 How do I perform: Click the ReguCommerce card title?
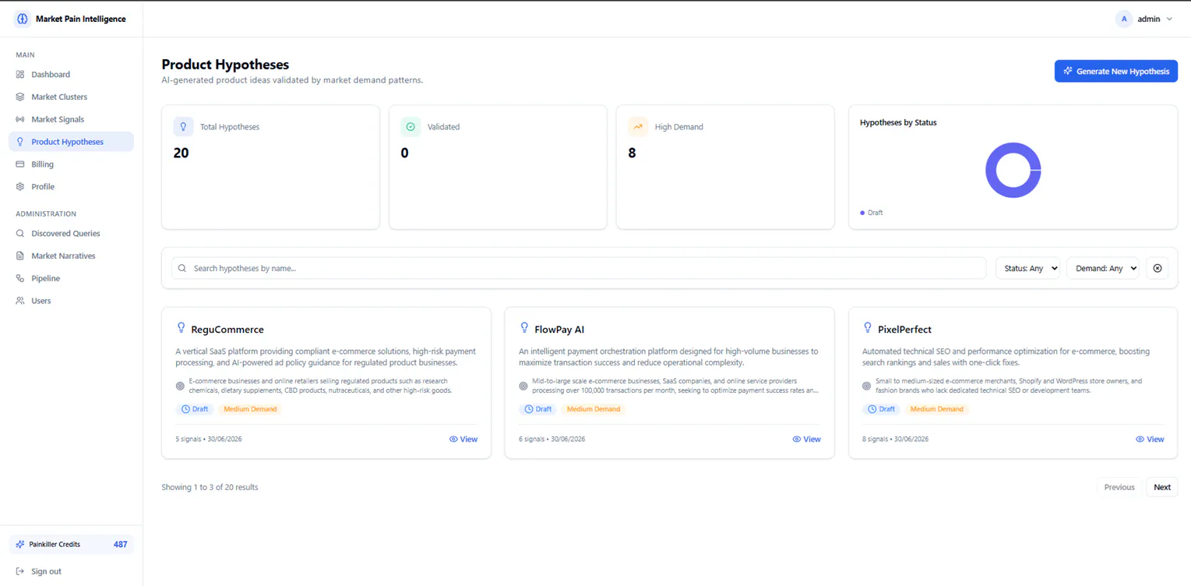pos(227,330)
